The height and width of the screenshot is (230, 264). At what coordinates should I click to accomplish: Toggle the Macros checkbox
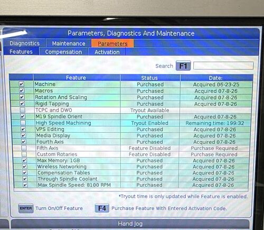pyautogui.click(x=22, y=90)
